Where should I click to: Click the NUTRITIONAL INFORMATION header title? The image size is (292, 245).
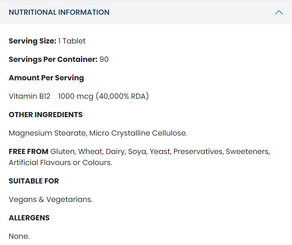pos(59,12)
